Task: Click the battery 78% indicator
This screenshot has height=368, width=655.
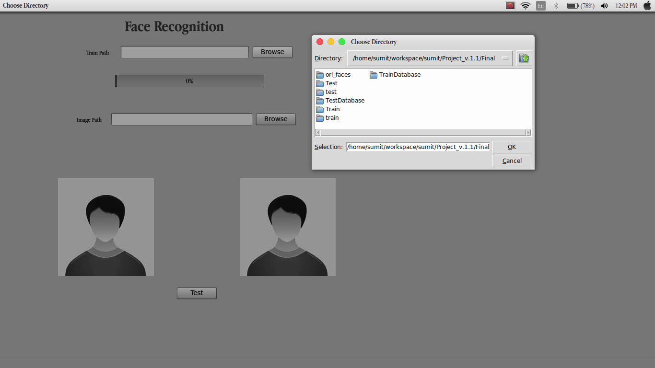Action: click(581, 6)
